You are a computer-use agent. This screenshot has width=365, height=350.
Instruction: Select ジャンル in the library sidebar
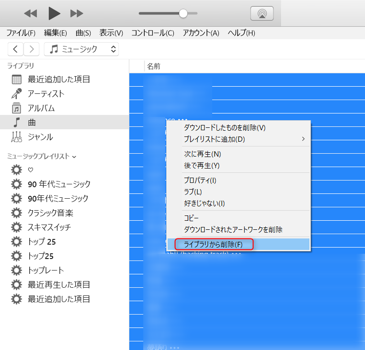pyautogui.click(x=40, y=137)
